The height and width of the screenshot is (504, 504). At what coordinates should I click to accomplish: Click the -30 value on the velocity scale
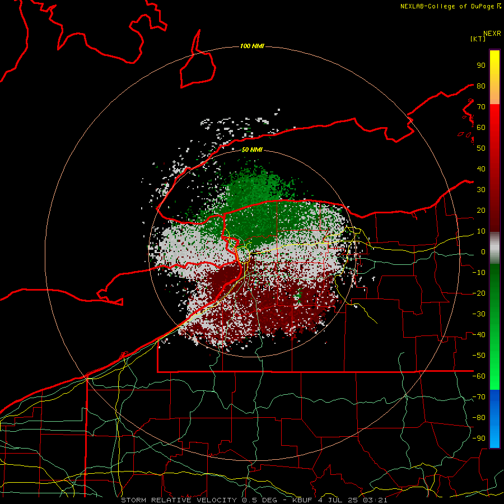pyautogui.click(x=479, y=314)
